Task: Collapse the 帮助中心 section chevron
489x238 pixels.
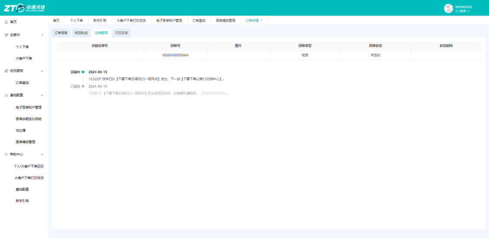Action: 42,155
